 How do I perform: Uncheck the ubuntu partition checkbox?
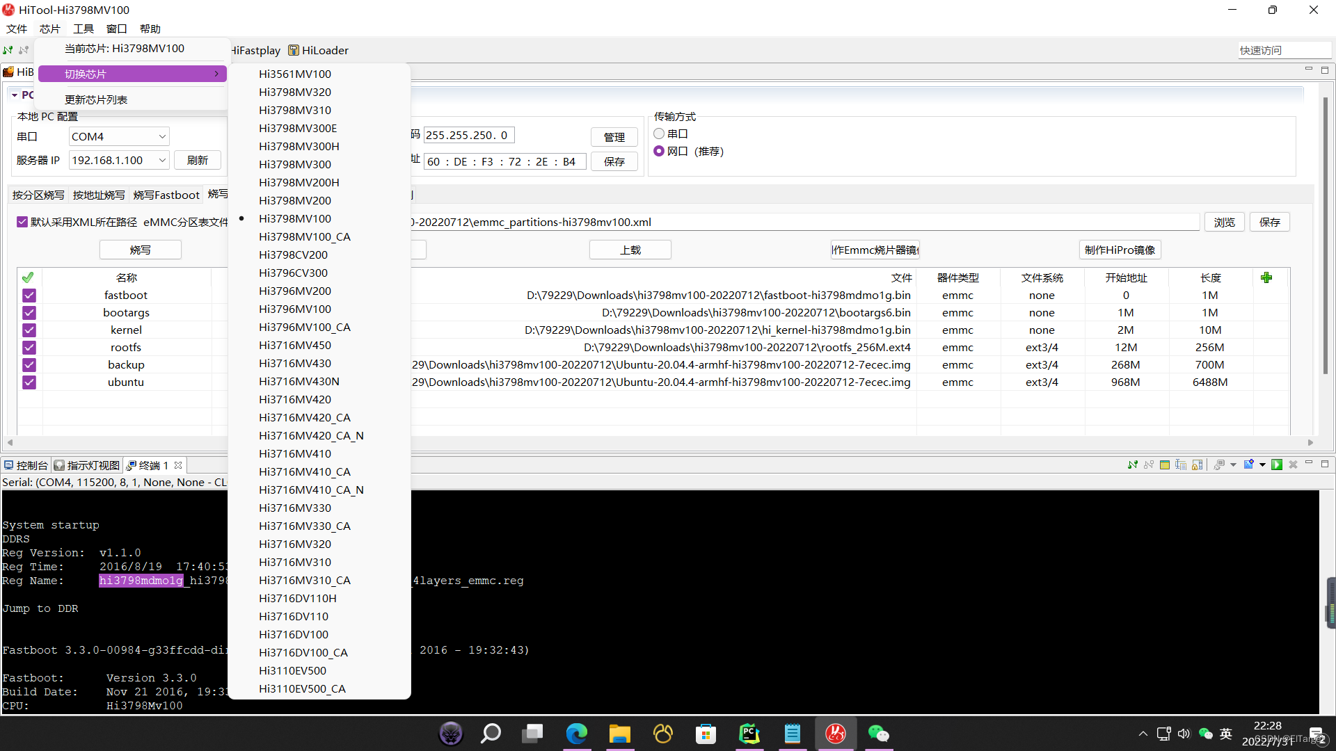29,382
